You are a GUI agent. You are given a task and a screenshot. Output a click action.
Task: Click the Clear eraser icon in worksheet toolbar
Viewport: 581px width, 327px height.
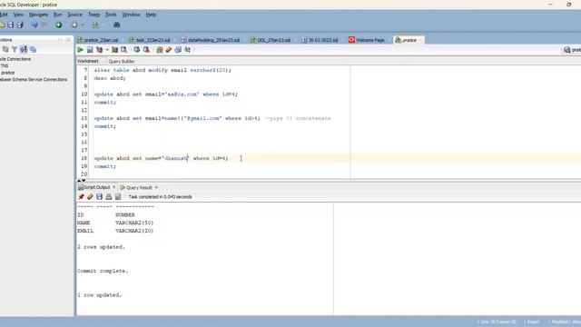point(169,50)
